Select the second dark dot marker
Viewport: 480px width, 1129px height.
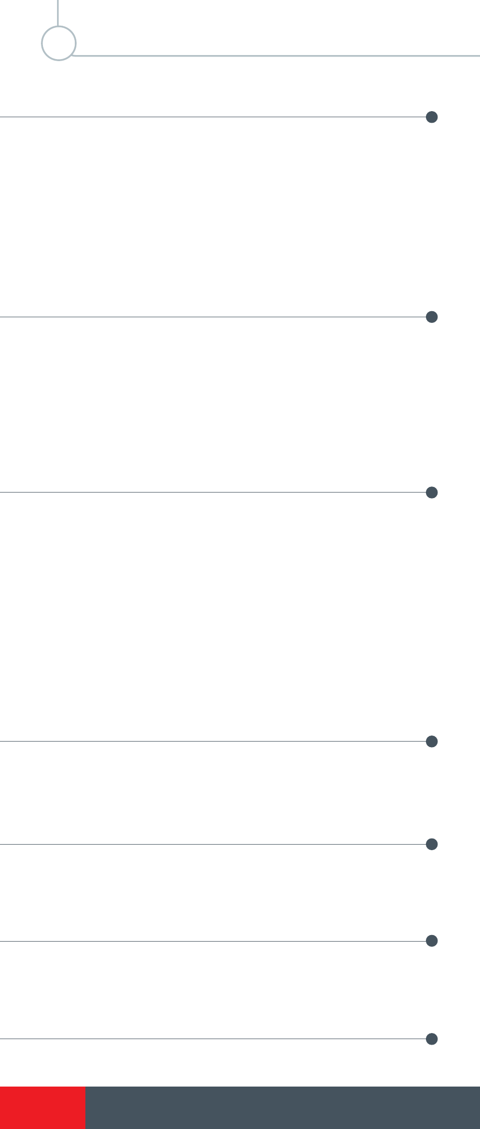pyautogui.click(x=431, y=317)
